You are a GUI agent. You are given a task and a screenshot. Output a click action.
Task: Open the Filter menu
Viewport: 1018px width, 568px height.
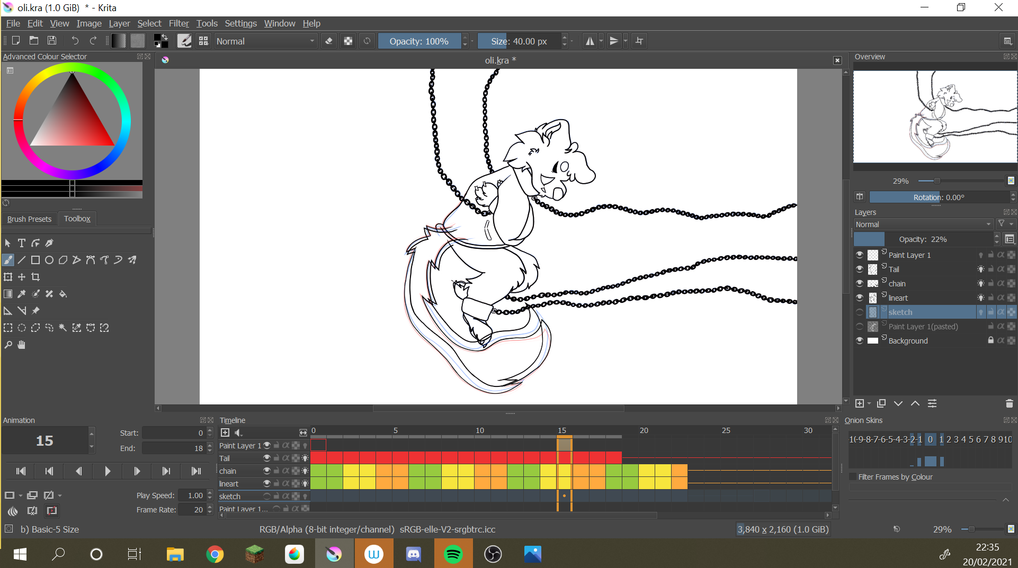pyautogui.click(x=178, y=23)
